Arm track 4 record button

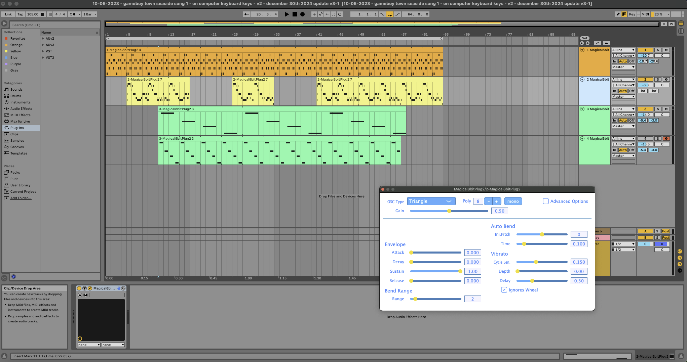(666, 139)
